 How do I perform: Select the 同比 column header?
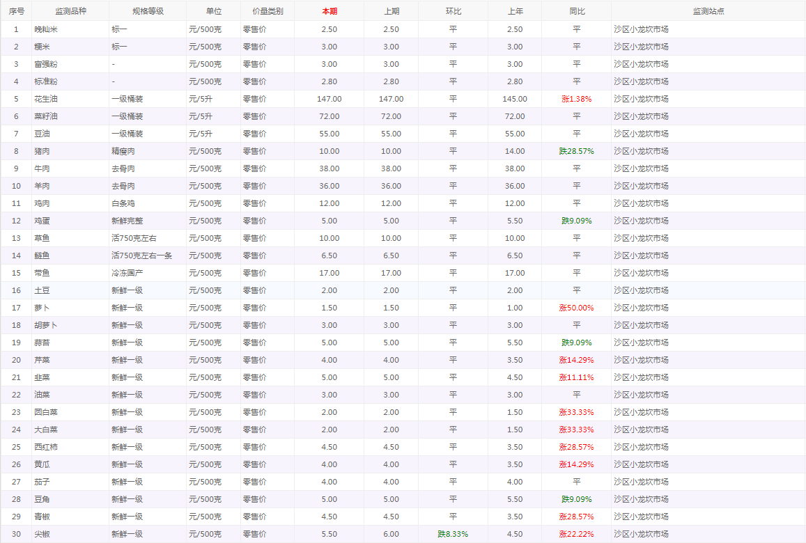(576, 11)
